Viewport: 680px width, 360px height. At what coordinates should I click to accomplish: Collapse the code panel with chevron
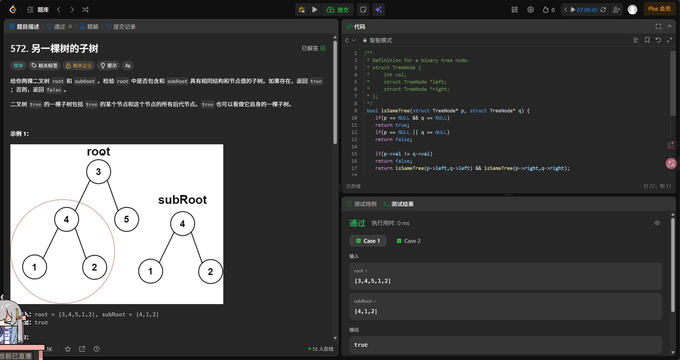(669, 26)
